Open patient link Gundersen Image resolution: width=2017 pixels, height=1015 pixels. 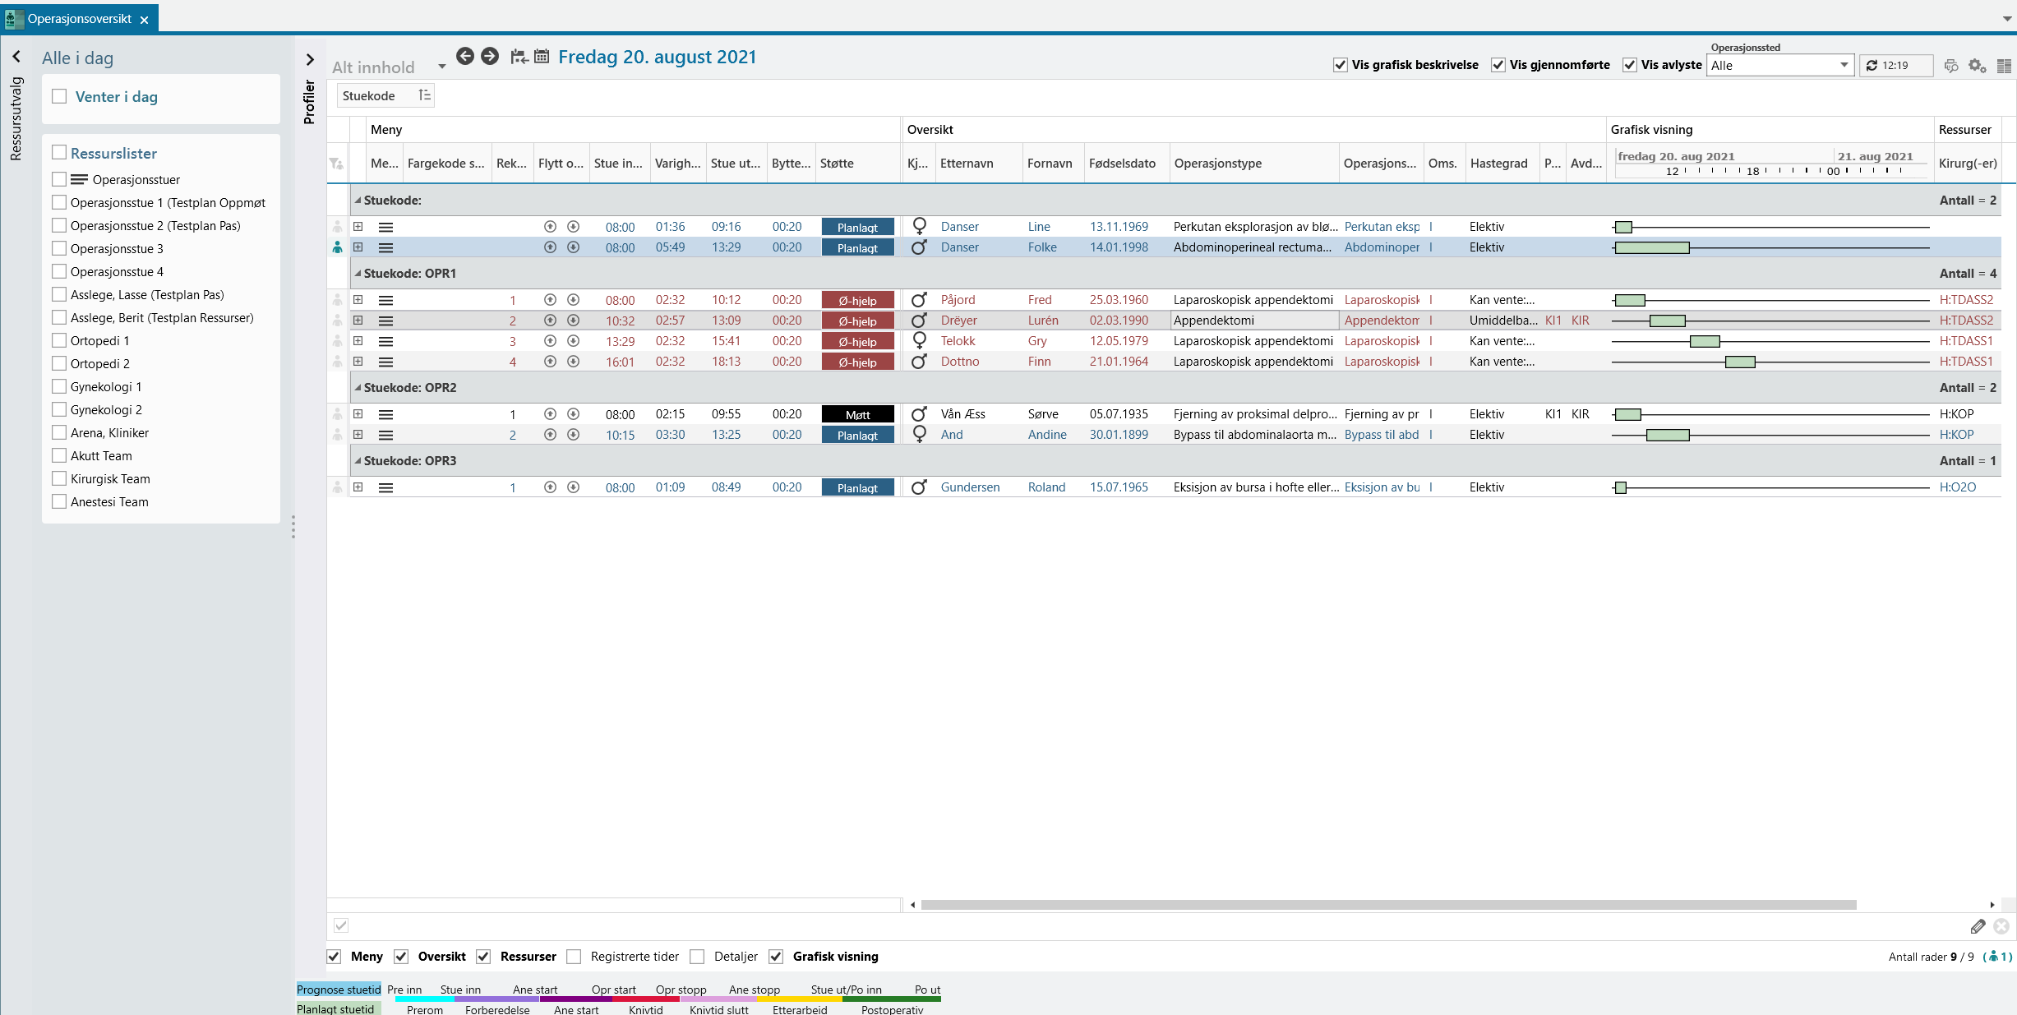click(x=970, y=487)
